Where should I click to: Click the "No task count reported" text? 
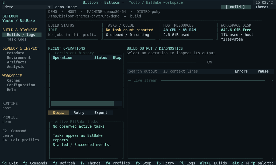click(x=130, y=30)
